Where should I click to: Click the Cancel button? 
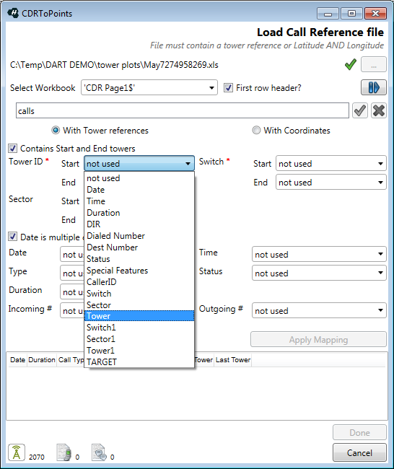(359, 452)
